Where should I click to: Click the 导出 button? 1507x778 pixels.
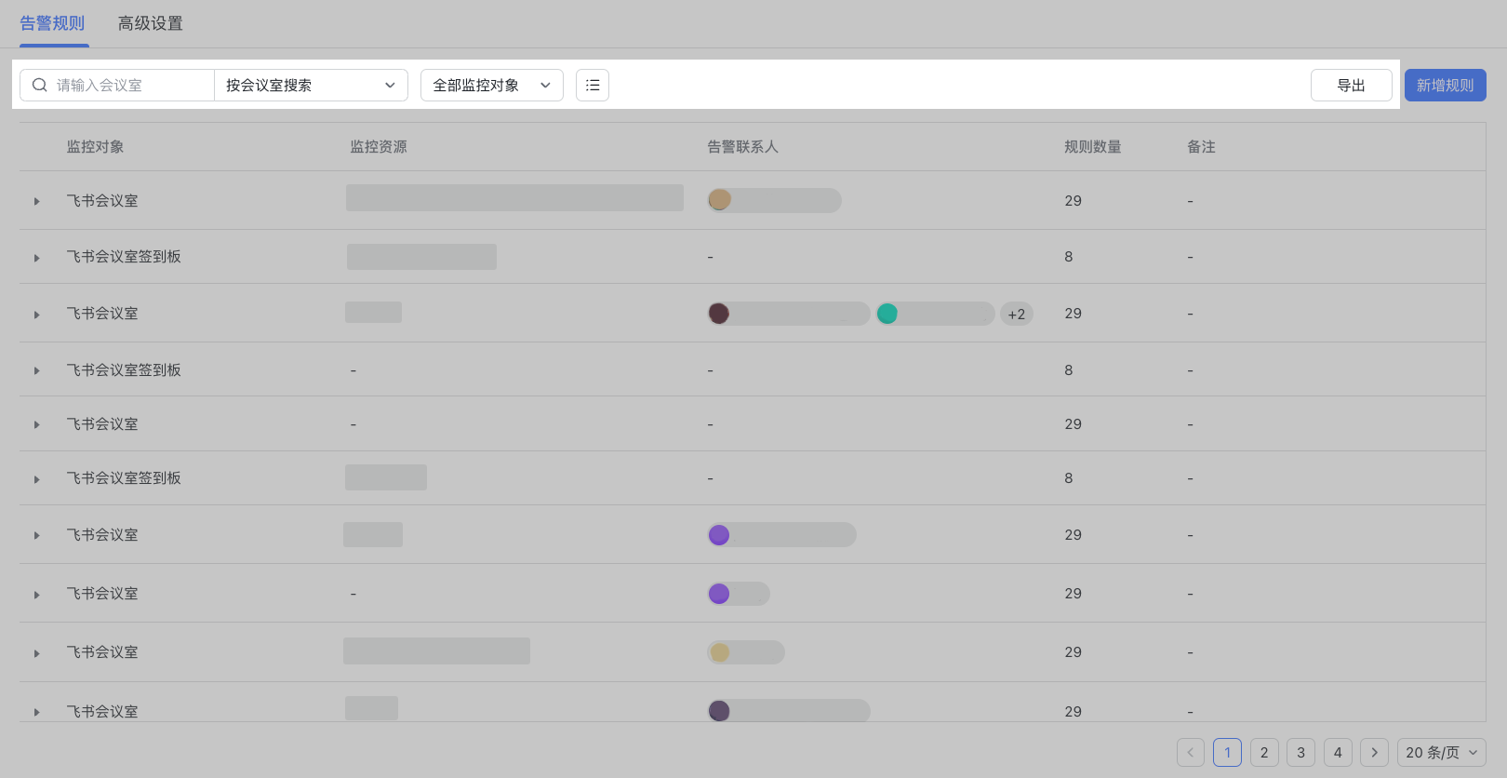tap(1351, 86)
